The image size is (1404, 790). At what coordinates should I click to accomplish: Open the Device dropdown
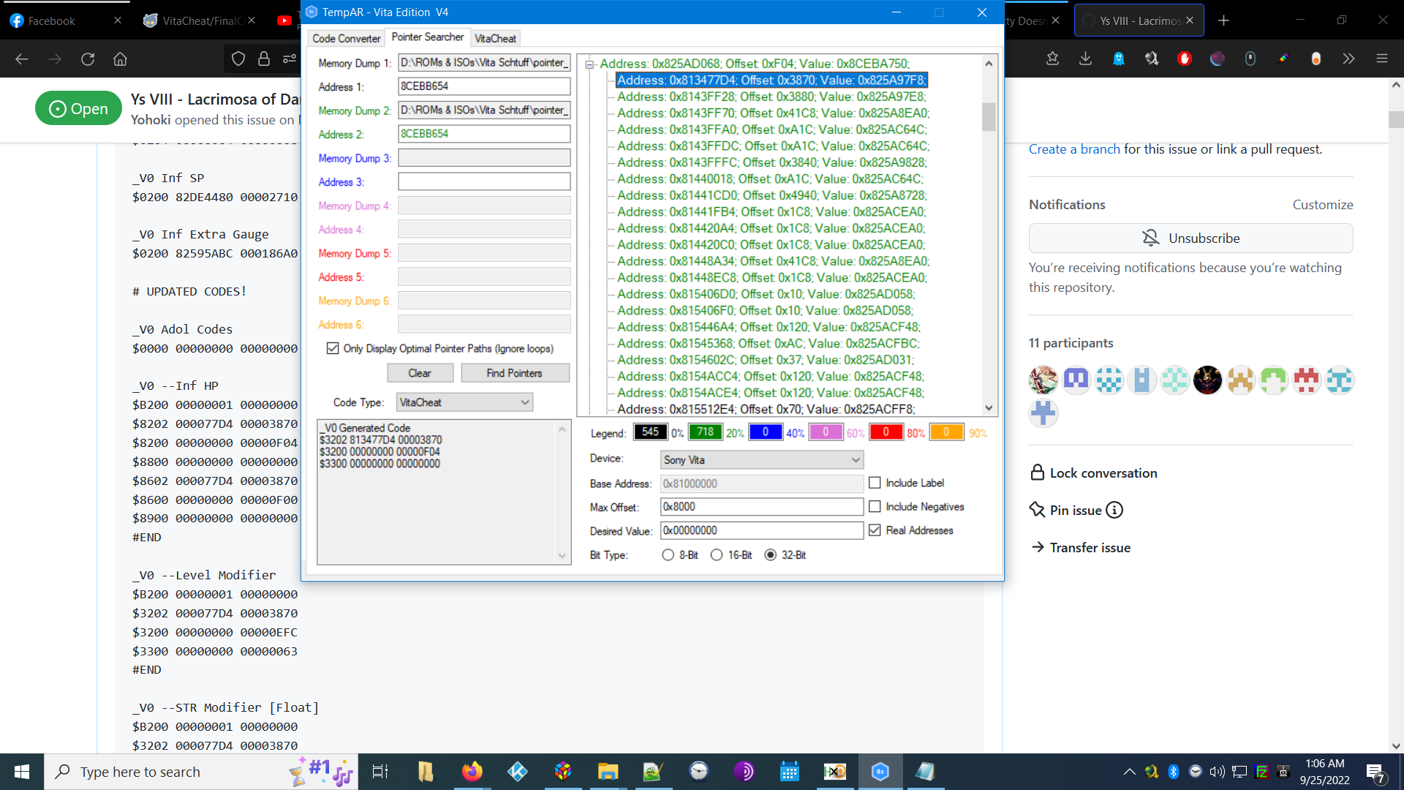[x=762, y=459]
